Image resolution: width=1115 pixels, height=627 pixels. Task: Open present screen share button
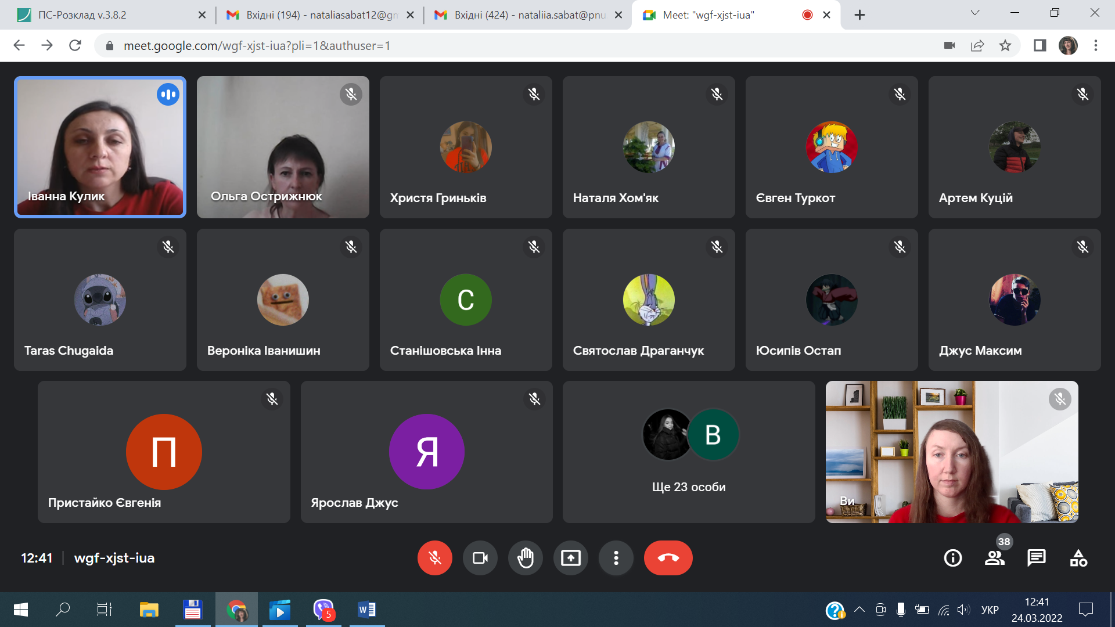[570, 558]
